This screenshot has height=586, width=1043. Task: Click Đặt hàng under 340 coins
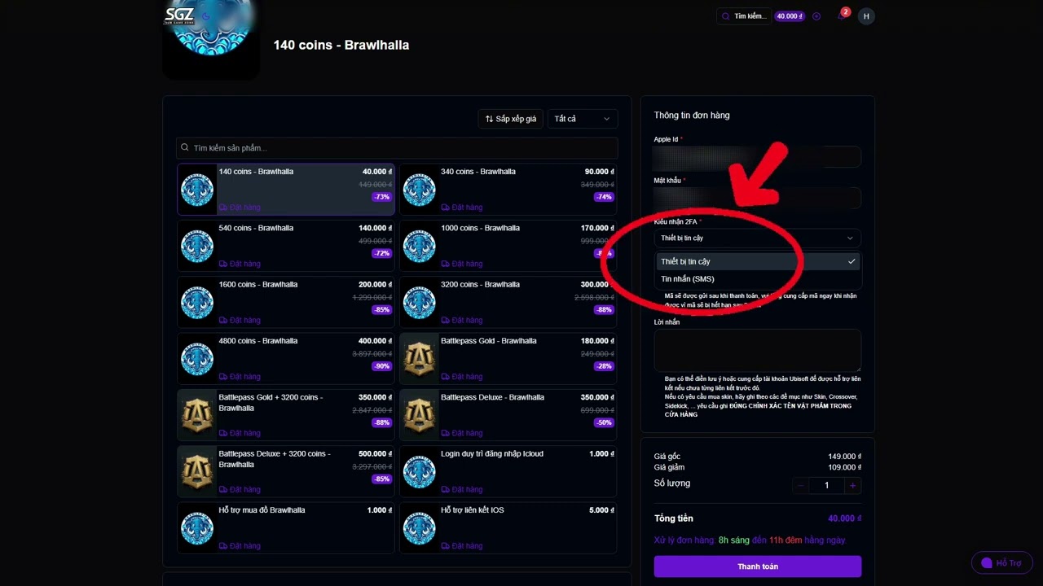click(x=462, y=208)
